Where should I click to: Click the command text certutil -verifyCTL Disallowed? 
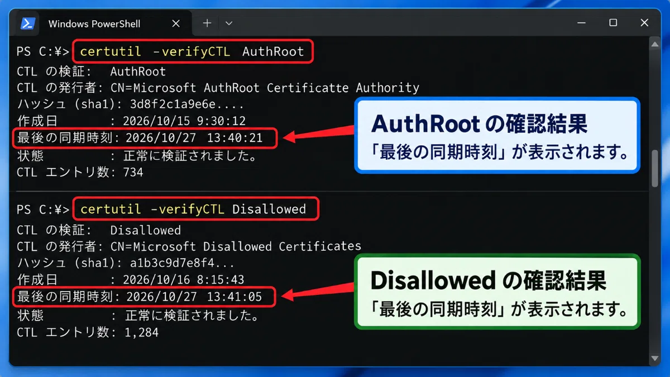coord(193,209)
